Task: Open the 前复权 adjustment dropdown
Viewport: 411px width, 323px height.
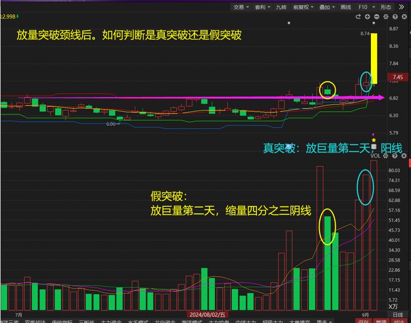Action: pyautogui.click(x=303, y=7)
